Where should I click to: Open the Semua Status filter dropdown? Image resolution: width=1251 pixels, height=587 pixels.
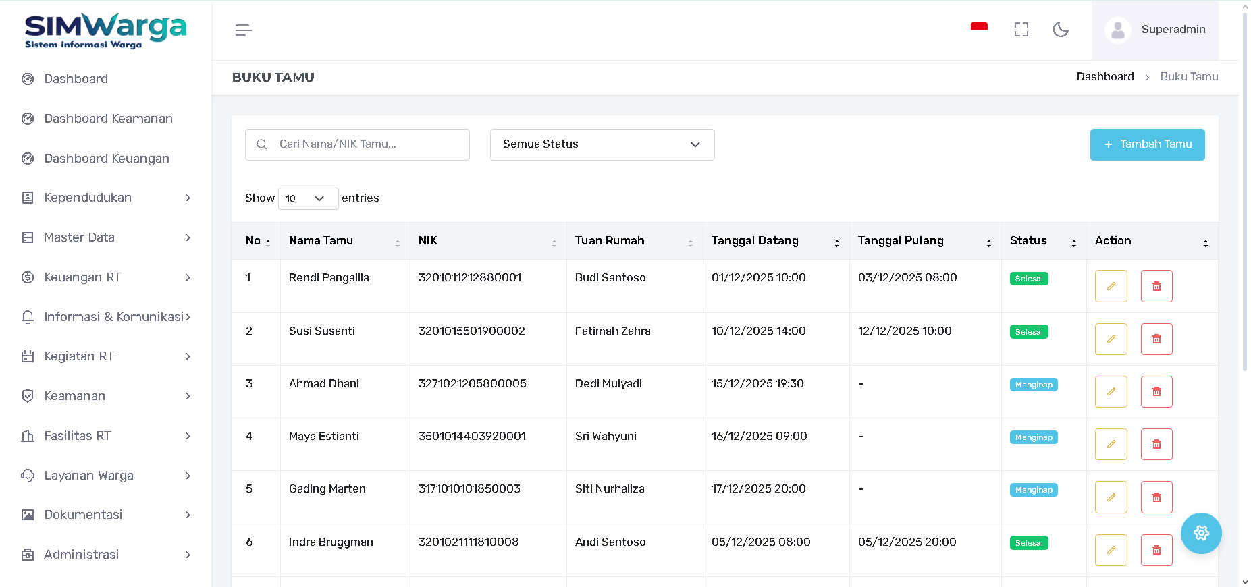click(x=602, y=144)
